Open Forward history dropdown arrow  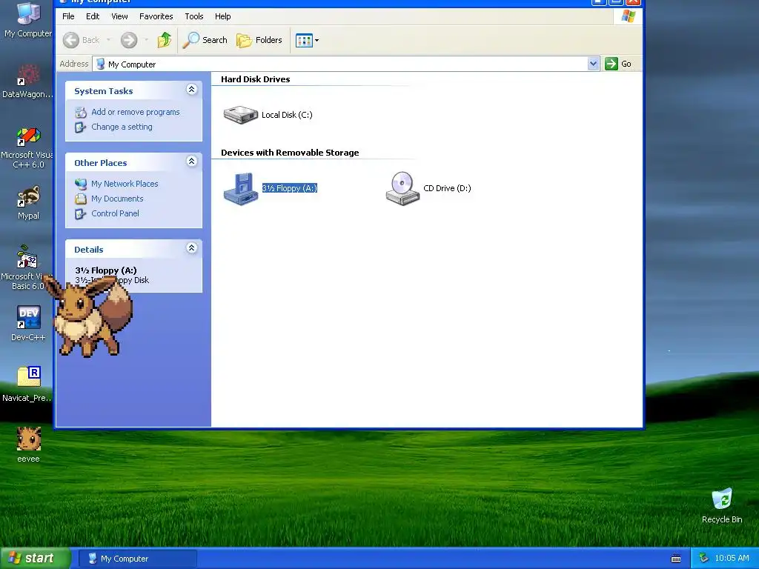click(x=146, y=40)
